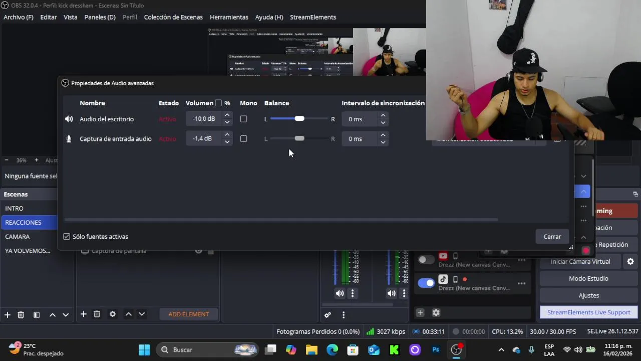The width and height of the screenshot is (641, 361).
Task: Click the dialog's horizontal scrollbar
Action: point(281,219)
